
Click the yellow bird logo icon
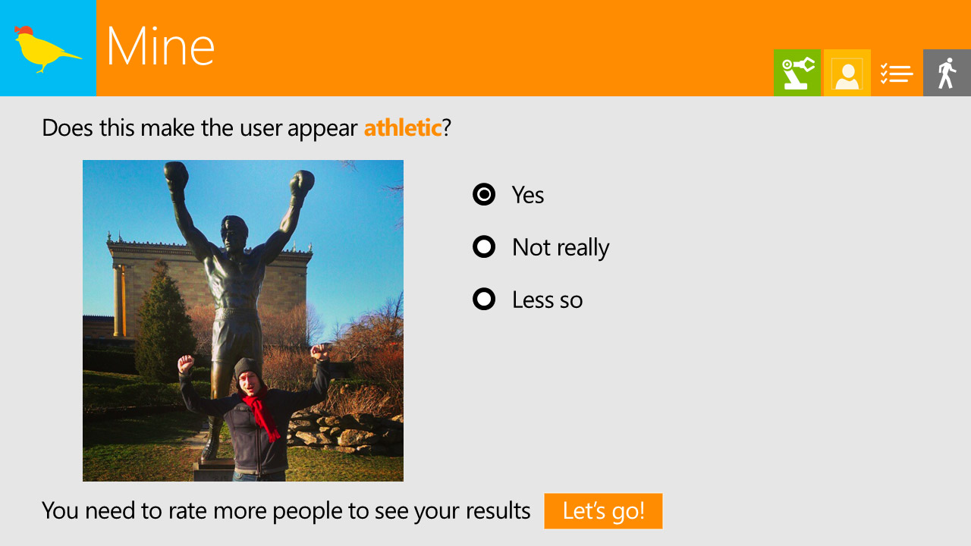[x=48, y=49]
